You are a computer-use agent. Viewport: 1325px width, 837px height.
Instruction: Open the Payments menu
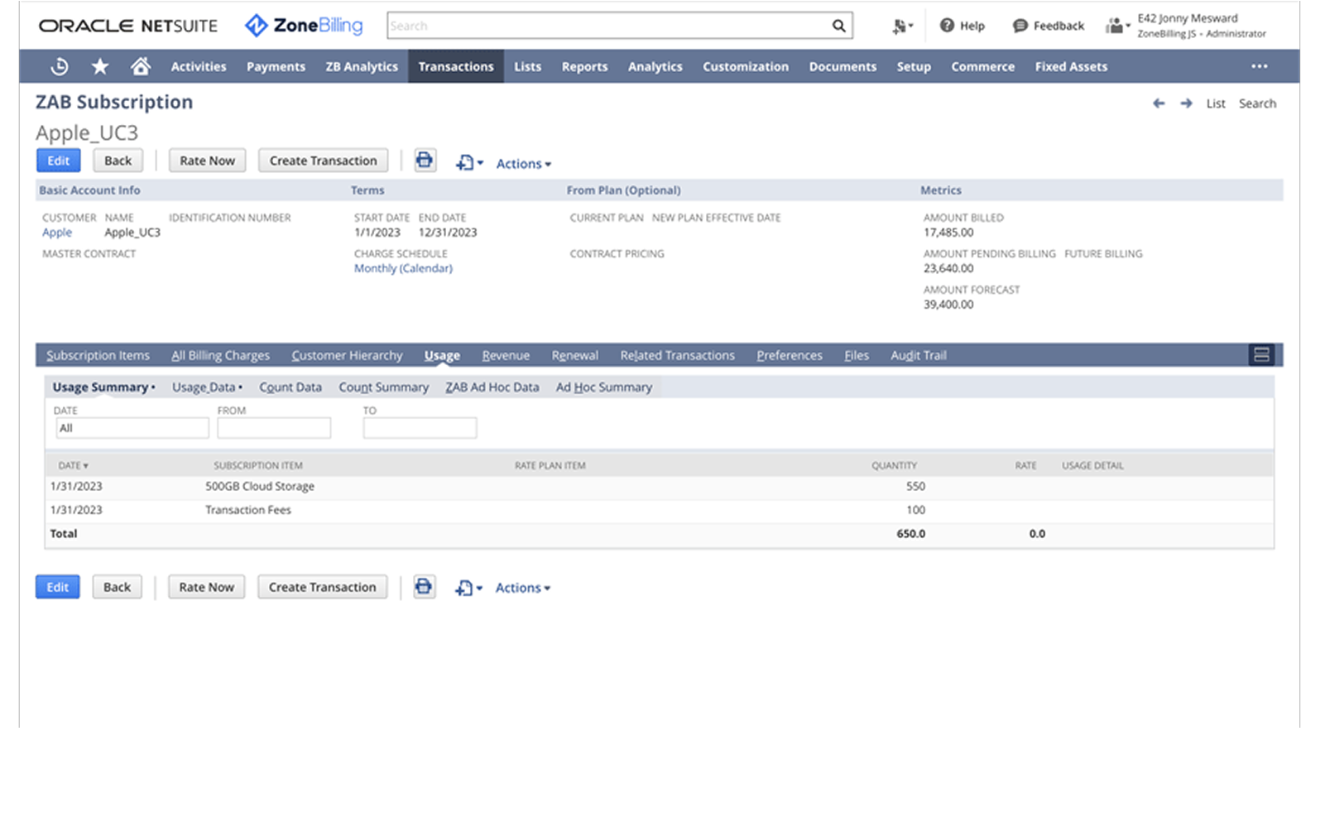pyautogui.click(x=276, y=66)
